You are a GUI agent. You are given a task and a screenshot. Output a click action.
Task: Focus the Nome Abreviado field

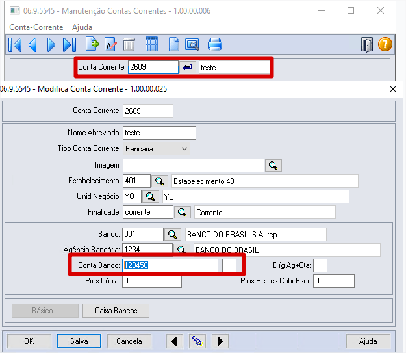(x=159, y=133)
